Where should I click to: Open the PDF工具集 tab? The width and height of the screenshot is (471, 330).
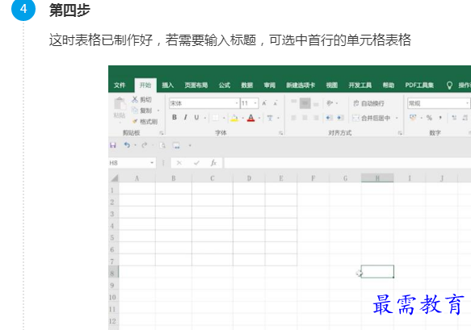(419, 86)
